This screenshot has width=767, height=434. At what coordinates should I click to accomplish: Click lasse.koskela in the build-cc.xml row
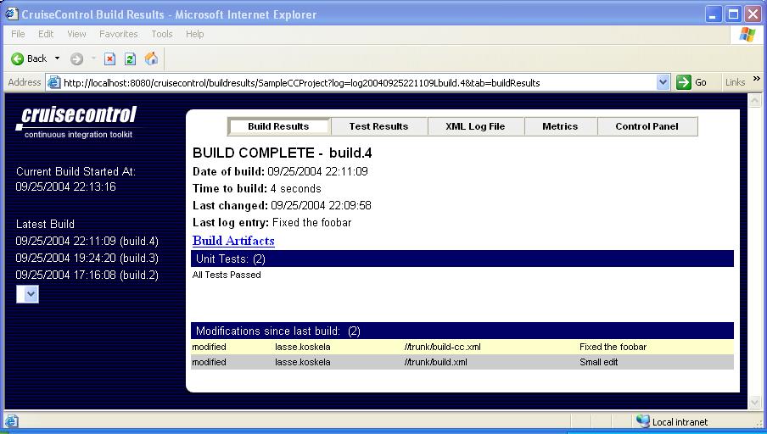coord(303,347)
